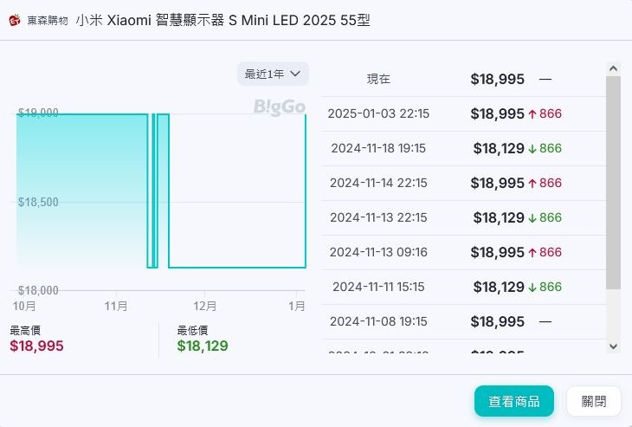Click the 12月 marker on chart axis
This screenshot has height=427, width=632.
(205, 306)
